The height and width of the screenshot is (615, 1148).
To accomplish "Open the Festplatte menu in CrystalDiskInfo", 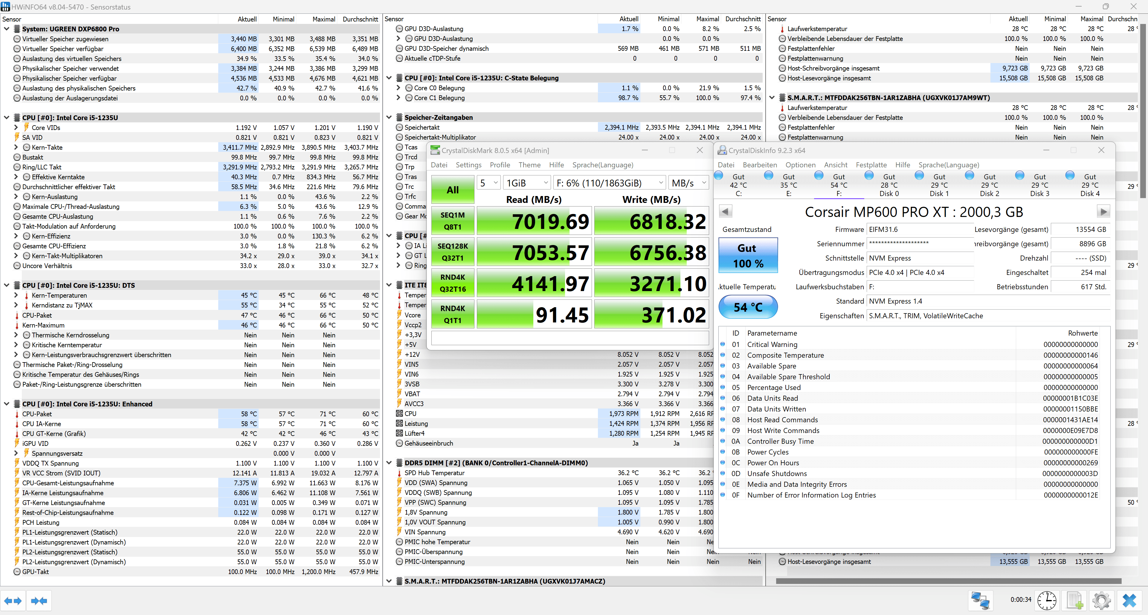I will (871, 165).
